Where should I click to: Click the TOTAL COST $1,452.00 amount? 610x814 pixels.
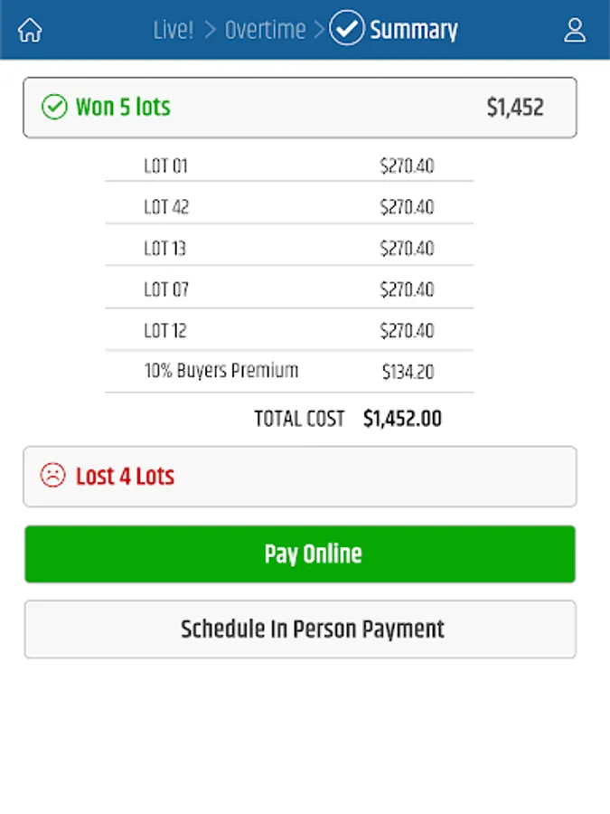[402, 419]
